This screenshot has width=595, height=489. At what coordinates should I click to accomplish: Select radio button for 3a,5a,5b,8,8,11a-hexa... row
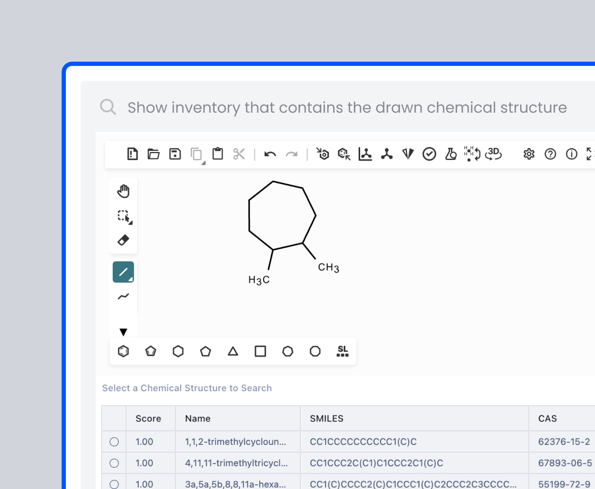click(x=114, y=484)
